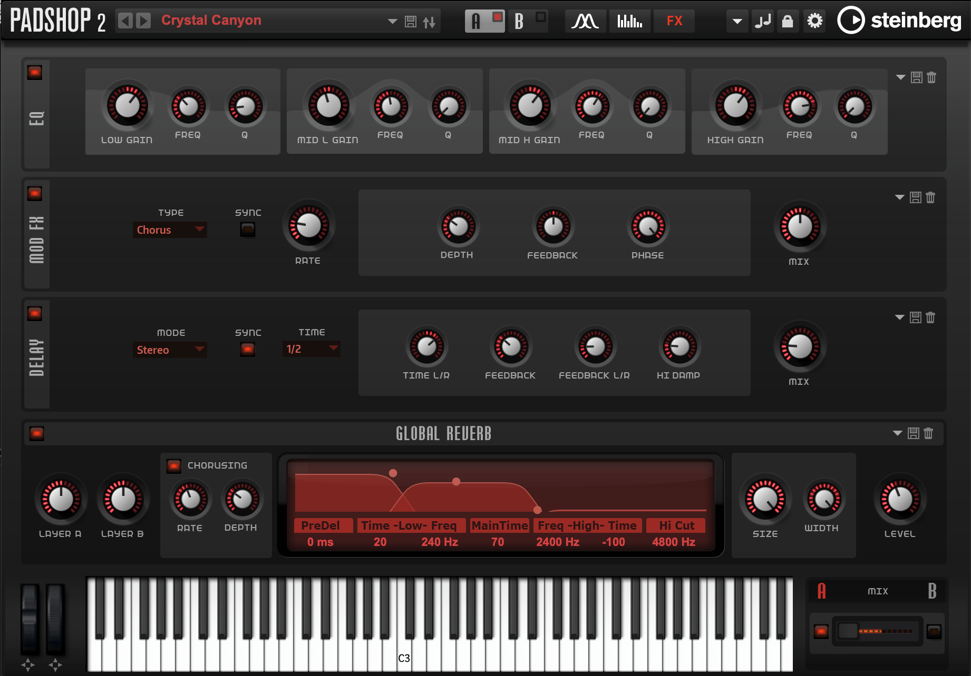Switch to the Arp page
971x676 pixels.
[629, 21]
